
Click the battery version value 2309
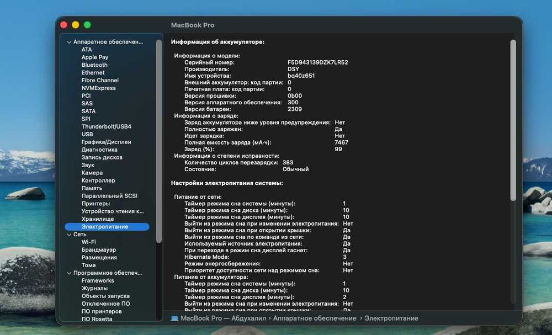click(x=294, y=109)
